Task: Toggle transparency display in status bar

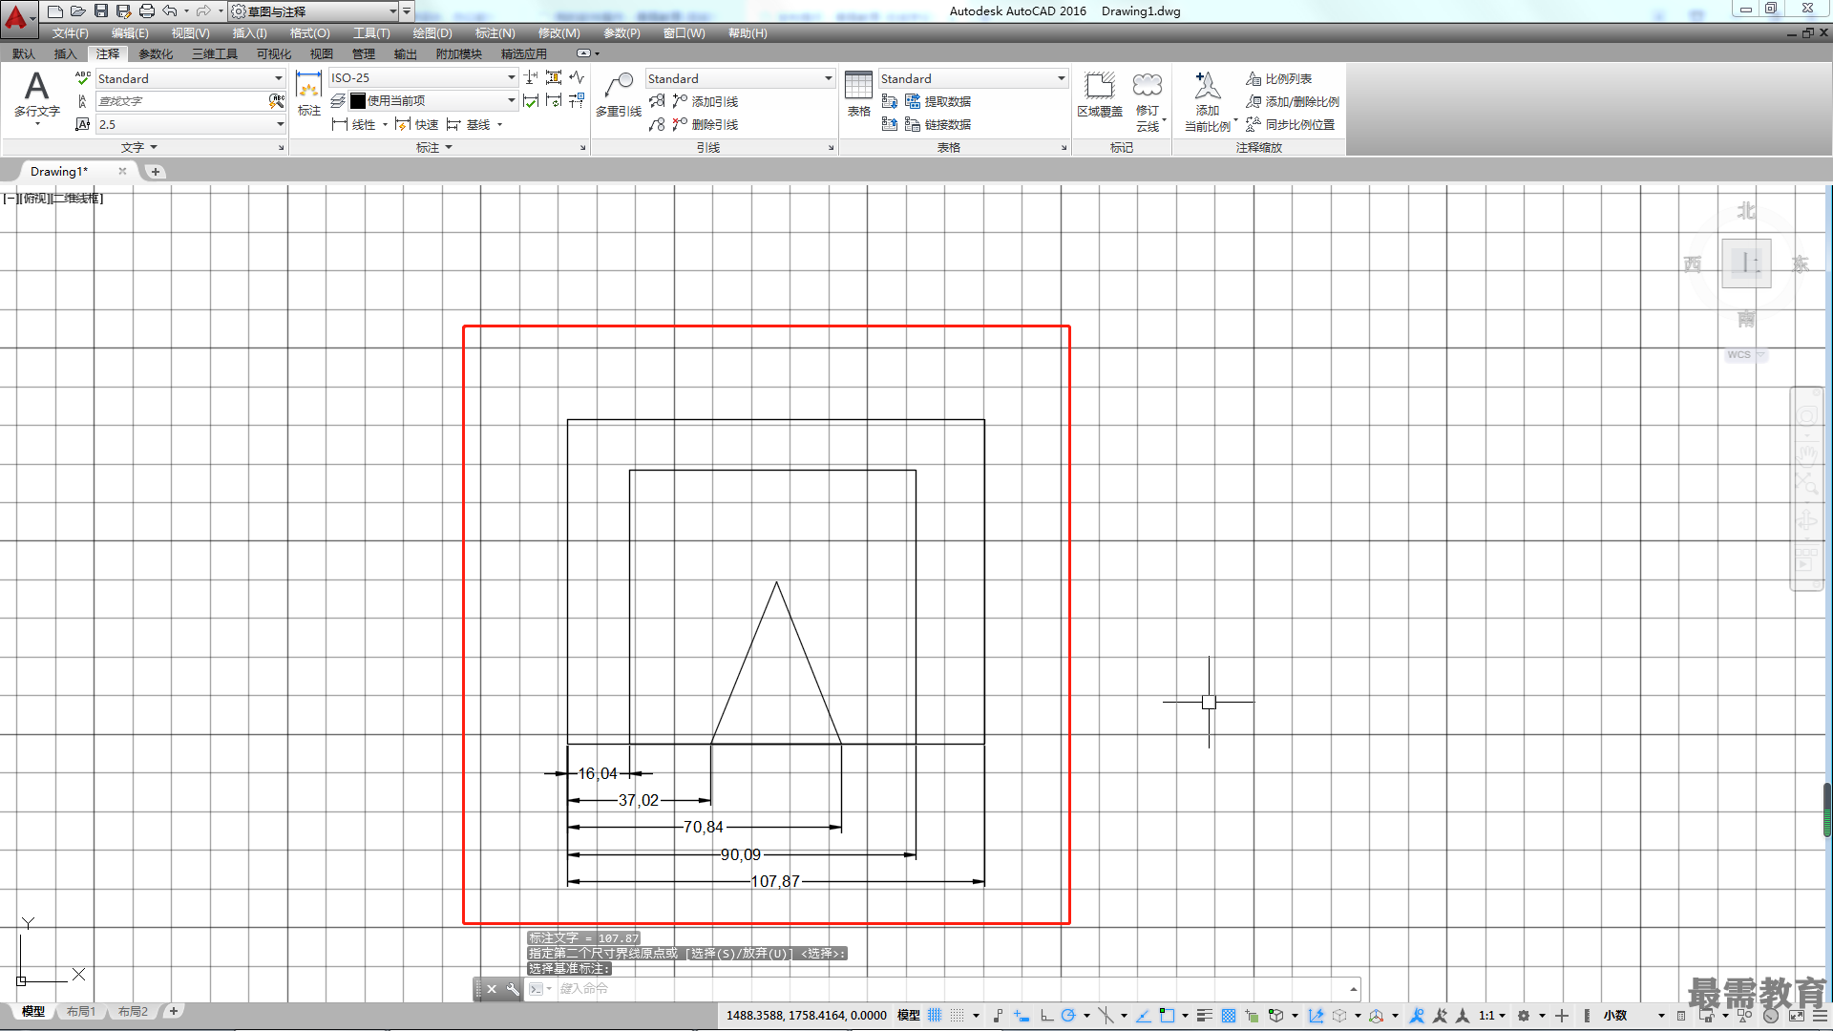Action: 1229,1016
